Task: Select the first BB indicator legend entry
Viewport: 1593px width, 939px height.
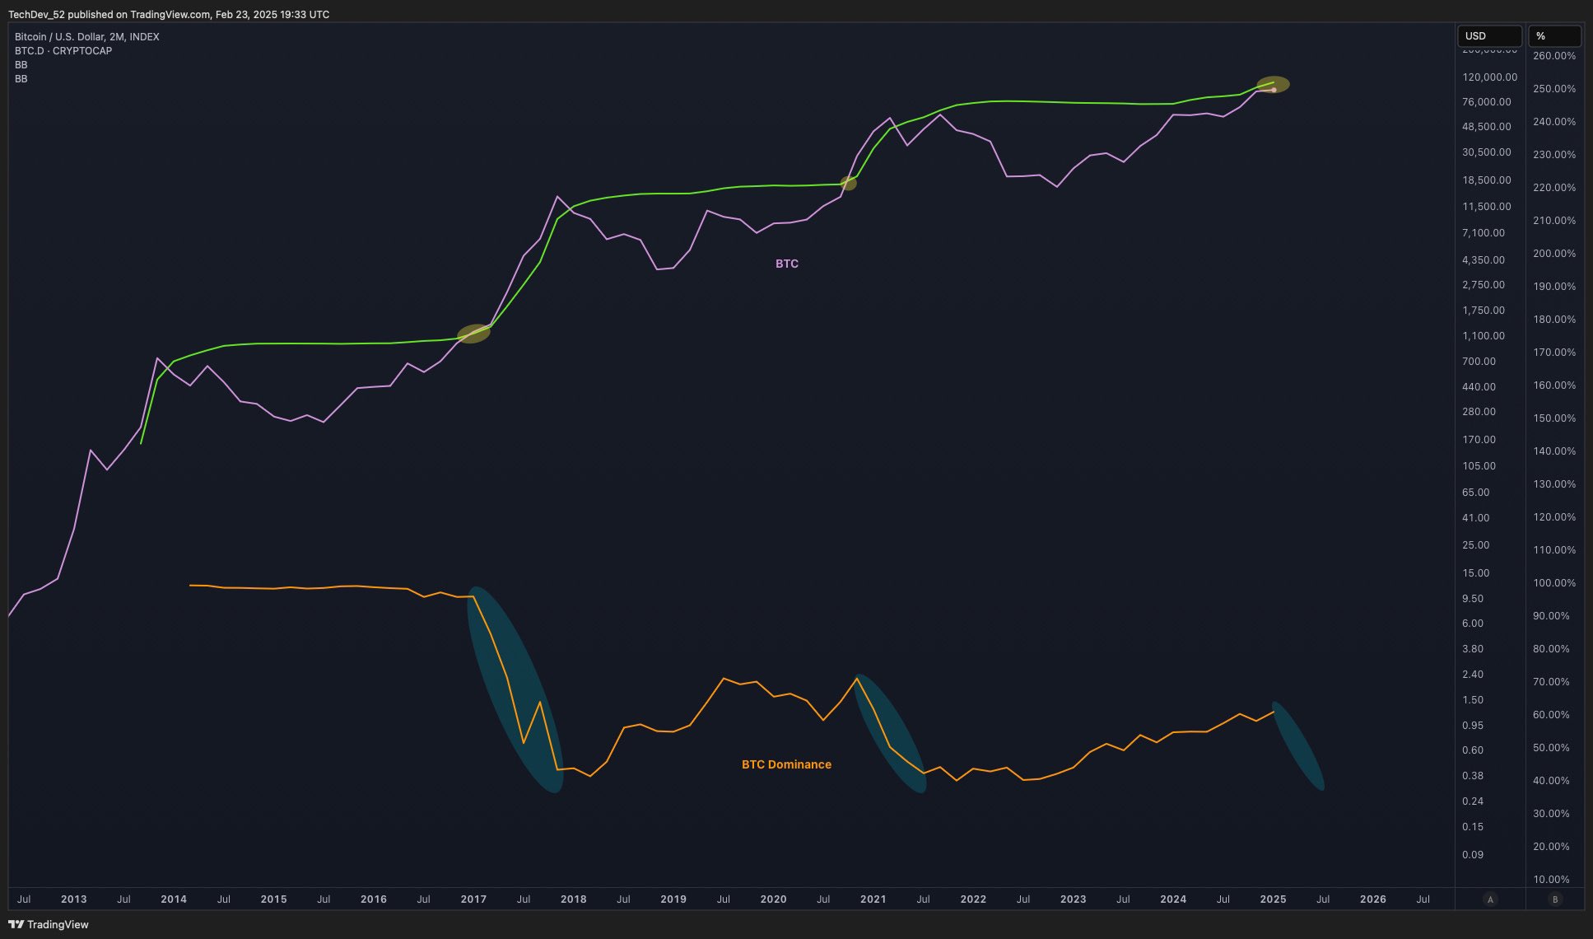Action: (21, 65)
